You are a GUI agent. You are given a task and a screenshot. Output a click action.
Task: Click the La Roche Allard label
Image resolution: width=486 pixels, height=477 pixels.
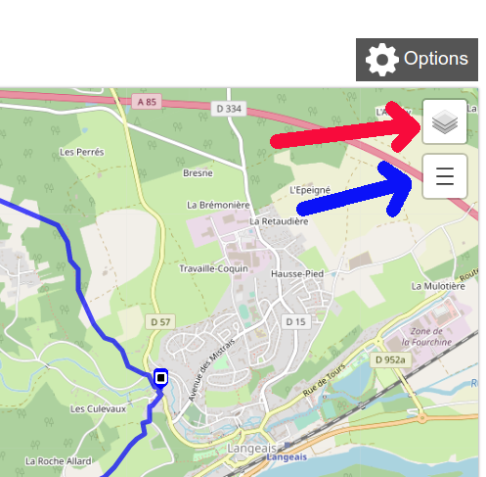59,461
